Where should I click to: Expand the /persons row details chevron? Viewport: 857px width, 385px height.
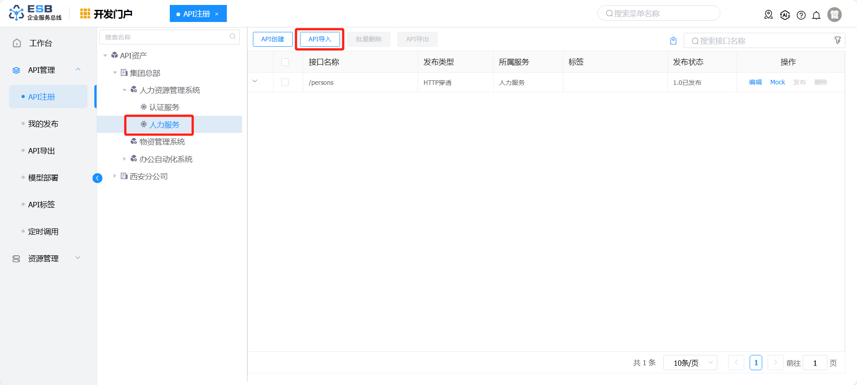(255, 81)
